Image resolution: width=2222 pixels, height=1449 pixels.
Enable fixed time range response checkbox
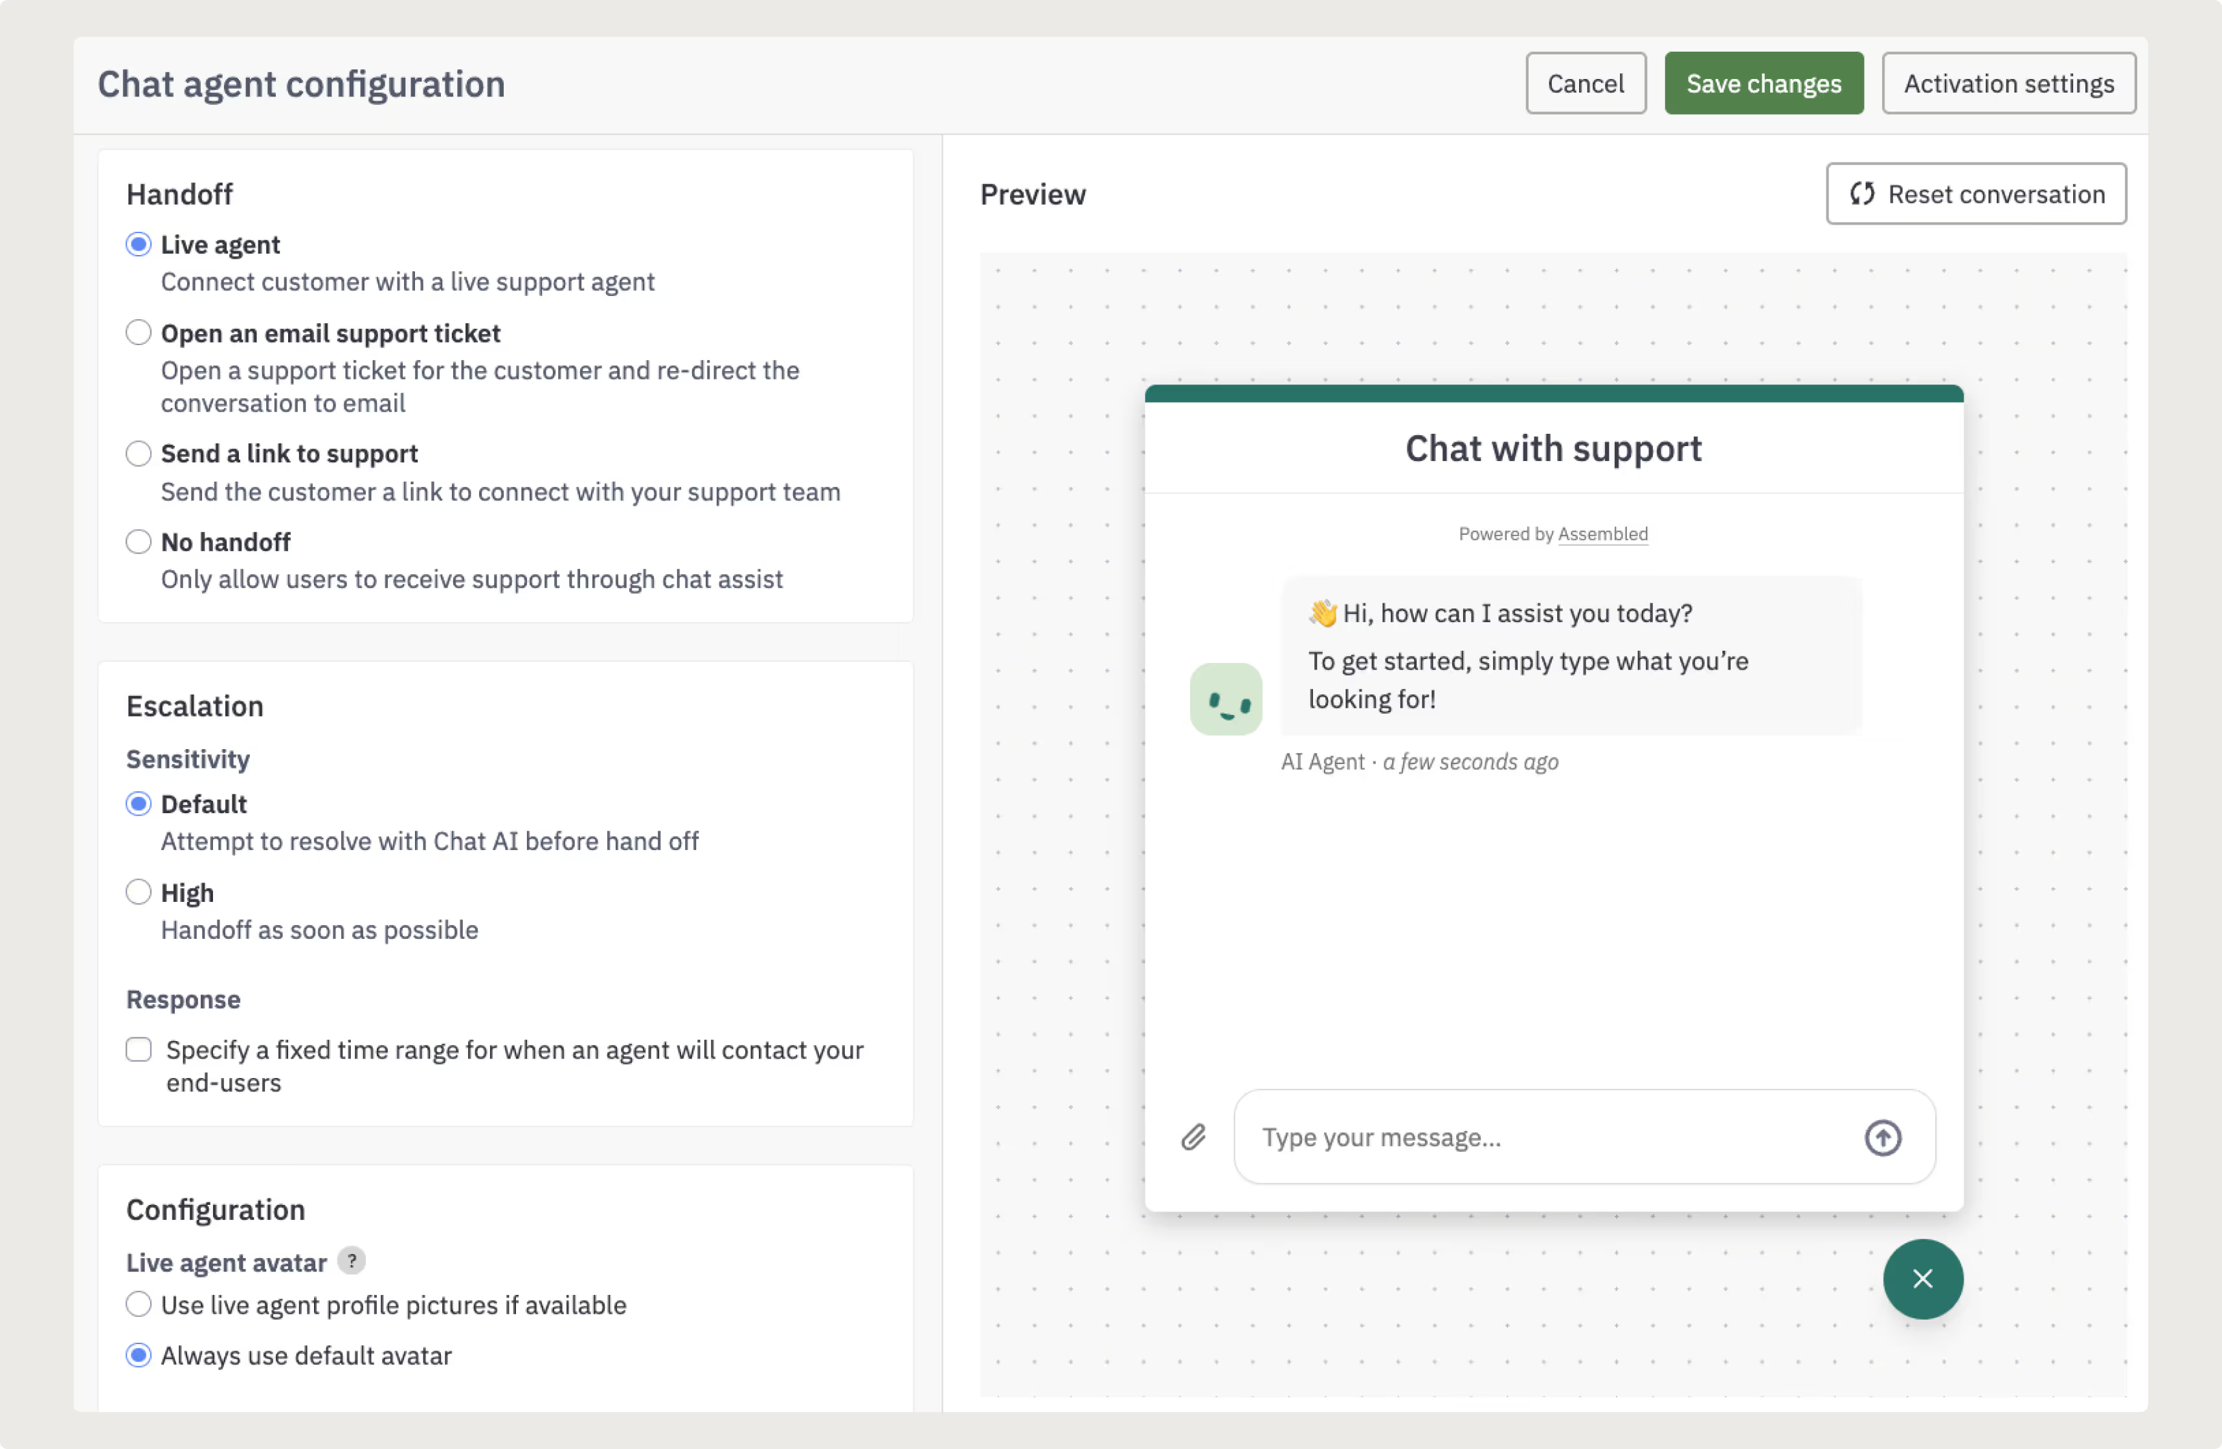pyautogui.click(x=139, y=1050)
